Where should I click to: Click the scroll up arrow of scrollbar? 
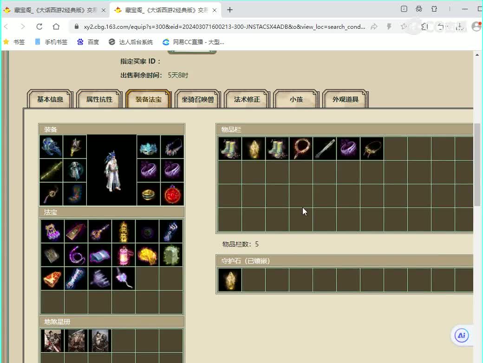coord(477,55)
